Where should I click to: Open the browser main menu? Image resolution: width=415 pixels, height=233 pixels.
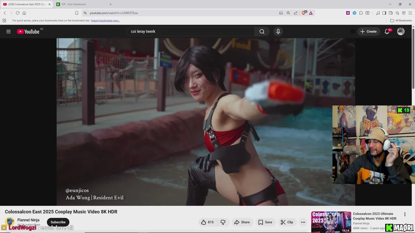(x=410, y=13)
